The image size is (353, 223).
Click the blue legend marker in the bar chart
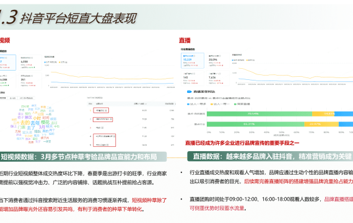(x=188, y=104)
